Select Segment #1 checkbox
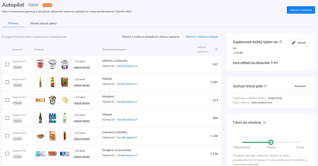This screenshot has height=166, width=318. (x=7, y=64)
